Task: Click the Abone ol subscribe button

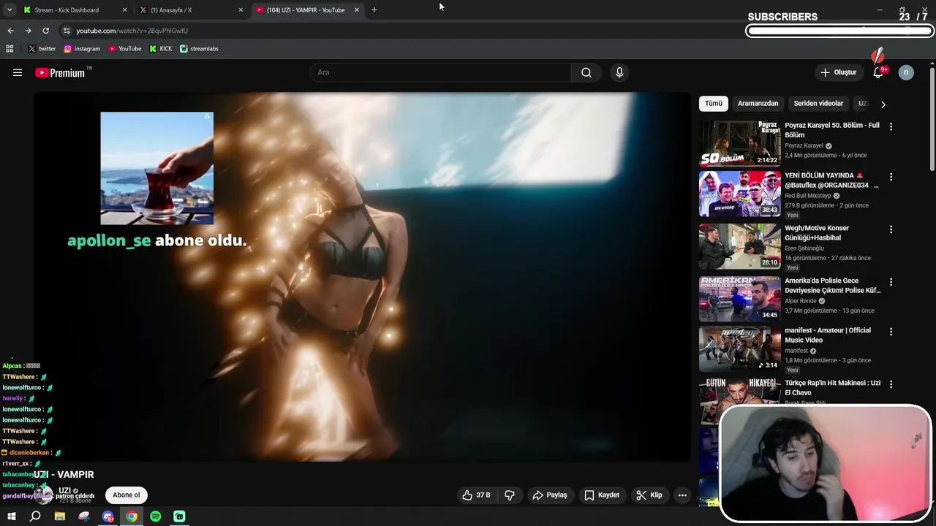Action: (x=126, y=495)
